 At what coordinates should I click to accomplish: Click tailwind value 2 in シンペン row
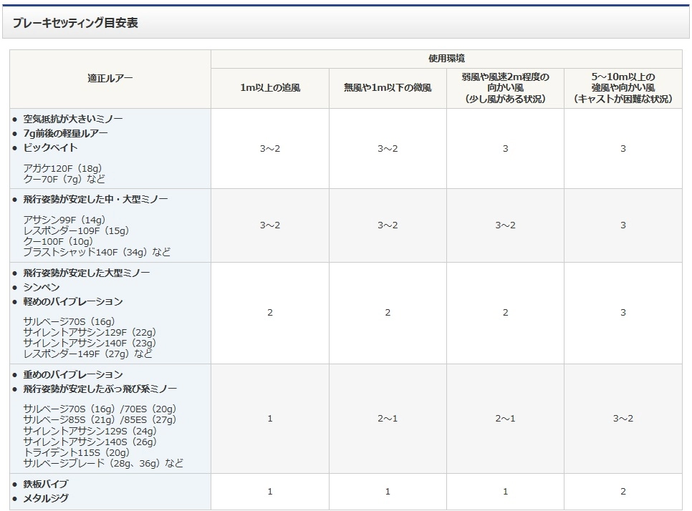269,313
